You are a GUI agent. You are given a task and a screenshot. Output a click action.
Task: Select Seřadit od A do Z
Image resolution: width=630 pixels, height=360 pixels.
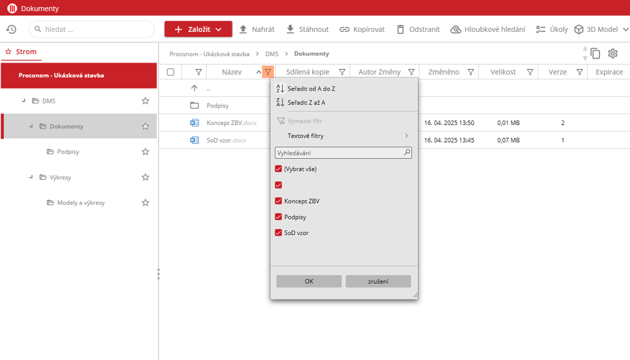click(x=311, y=89)
